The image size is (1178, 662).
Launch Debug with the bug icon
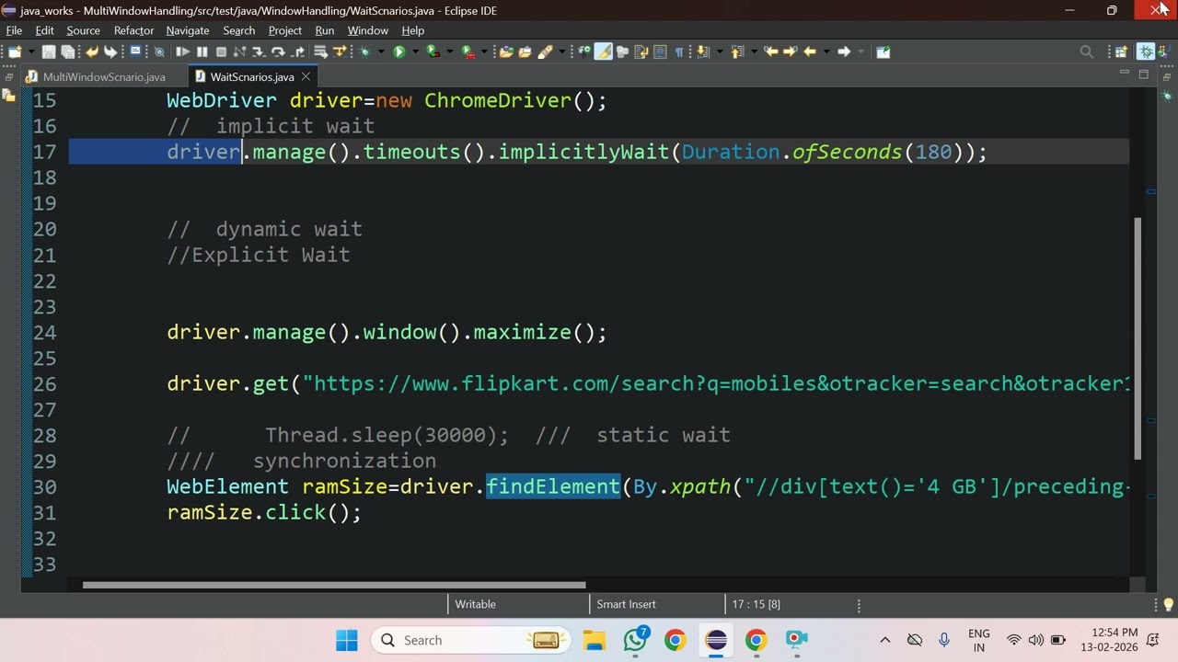pyautogui.click(x=365, y=51)
